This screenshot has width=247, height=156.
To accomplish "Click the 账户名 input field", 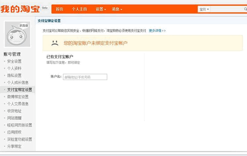I will (85, 77).
